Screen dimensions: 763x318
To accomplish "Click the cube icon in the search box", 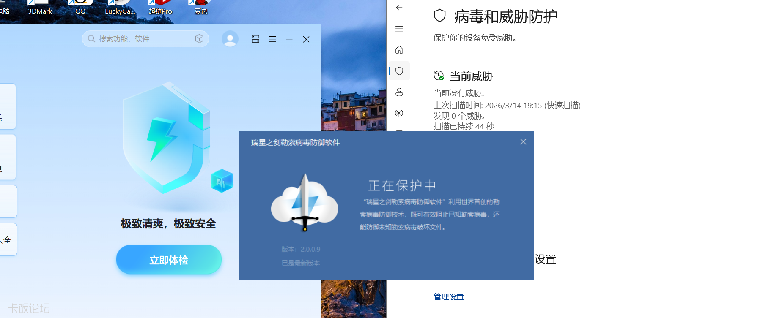I will tap(199, 39).
